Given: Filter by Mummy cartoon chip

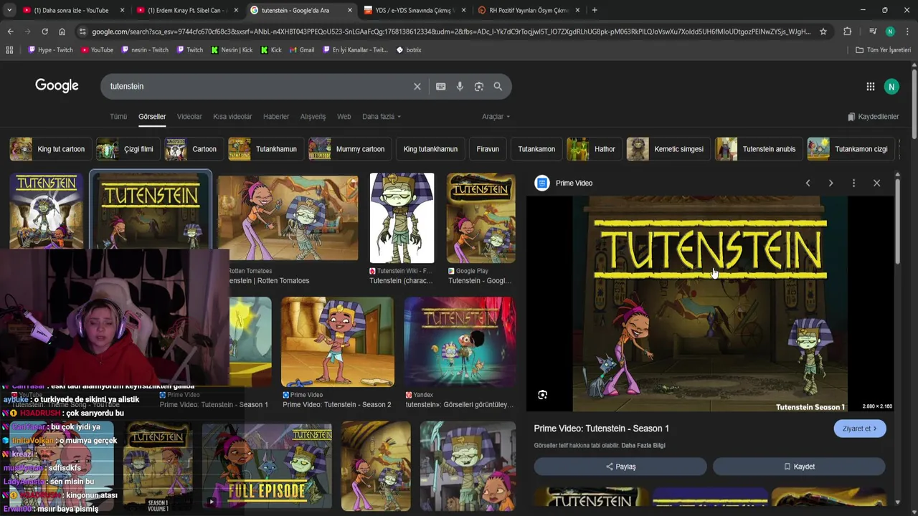Looking at the screenshot, I should [349, 149].
